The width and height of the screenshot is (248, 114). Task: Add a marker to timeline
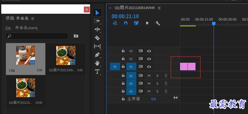[147, 23]
